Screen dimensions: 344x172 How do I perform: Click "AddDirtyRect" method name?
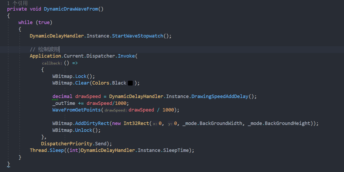pyautogui.click(x=92, y=123)
